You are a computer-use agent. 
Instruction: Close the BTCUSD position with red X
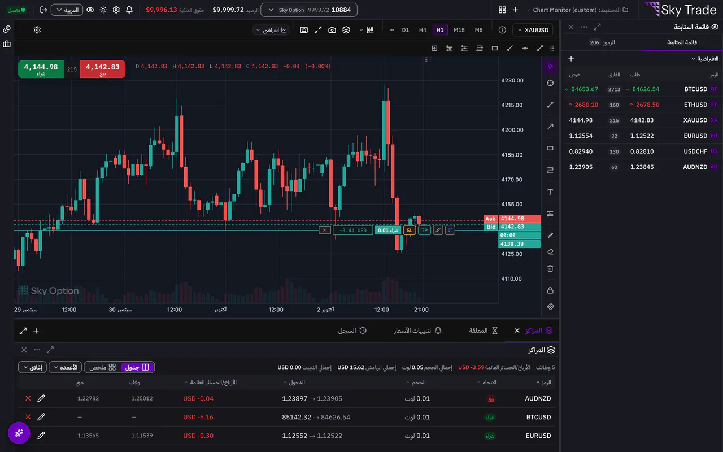[28, 417]
